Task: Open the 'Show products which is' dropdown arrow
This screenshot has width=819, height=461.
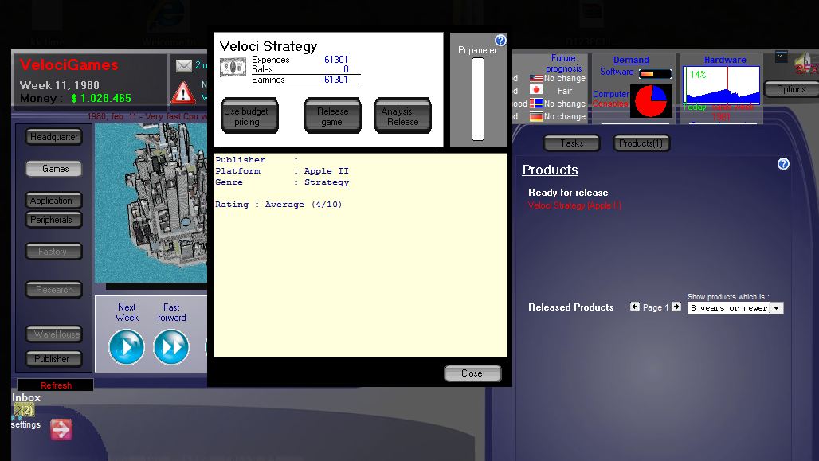Action: pos(777,308)
